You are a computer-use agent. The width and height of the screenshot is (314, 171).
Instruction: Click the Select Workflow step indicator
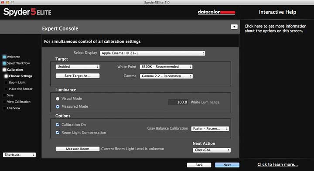[x=4, y=63]
